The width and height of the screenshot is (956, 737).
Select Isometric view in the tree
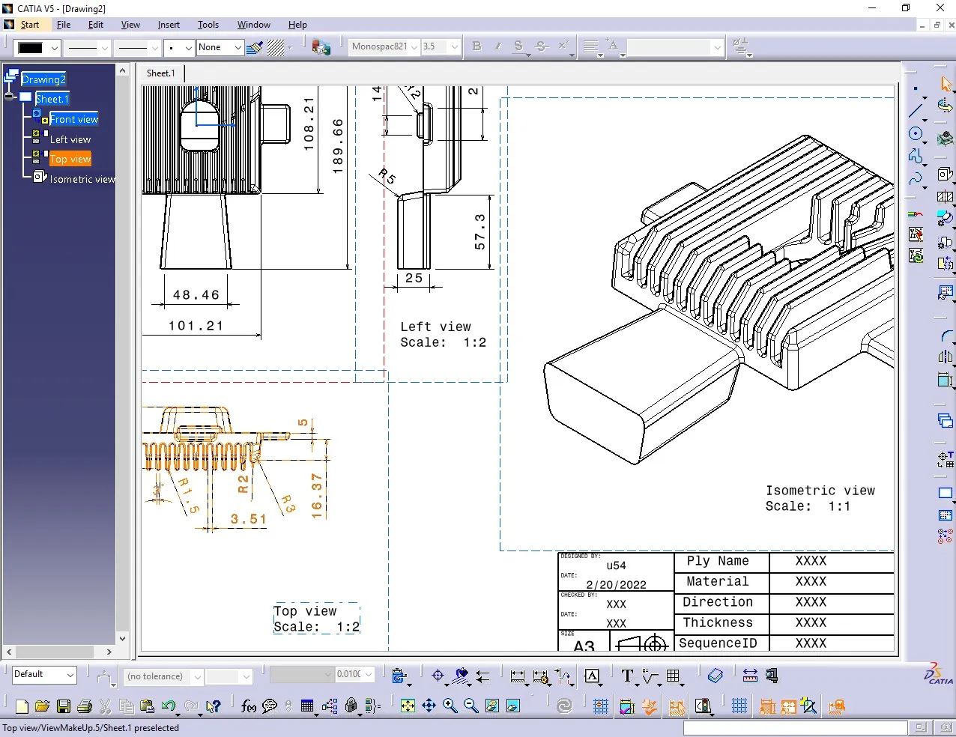82,180
